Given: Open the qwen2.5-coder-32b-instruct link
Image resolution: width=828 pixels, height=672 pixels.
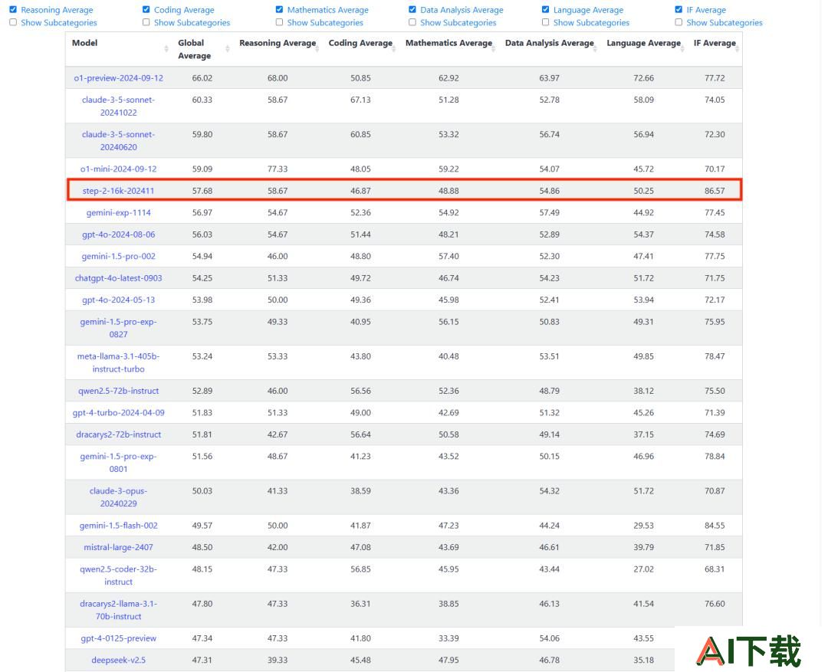Looking at the screenshot, I should coord(118,575).
